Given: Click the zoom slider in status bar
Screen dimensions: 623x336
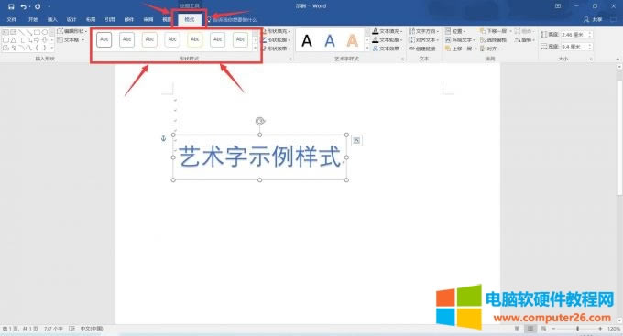Looking at the screenshot, I should pyautogui.click(x=578, y=329).
